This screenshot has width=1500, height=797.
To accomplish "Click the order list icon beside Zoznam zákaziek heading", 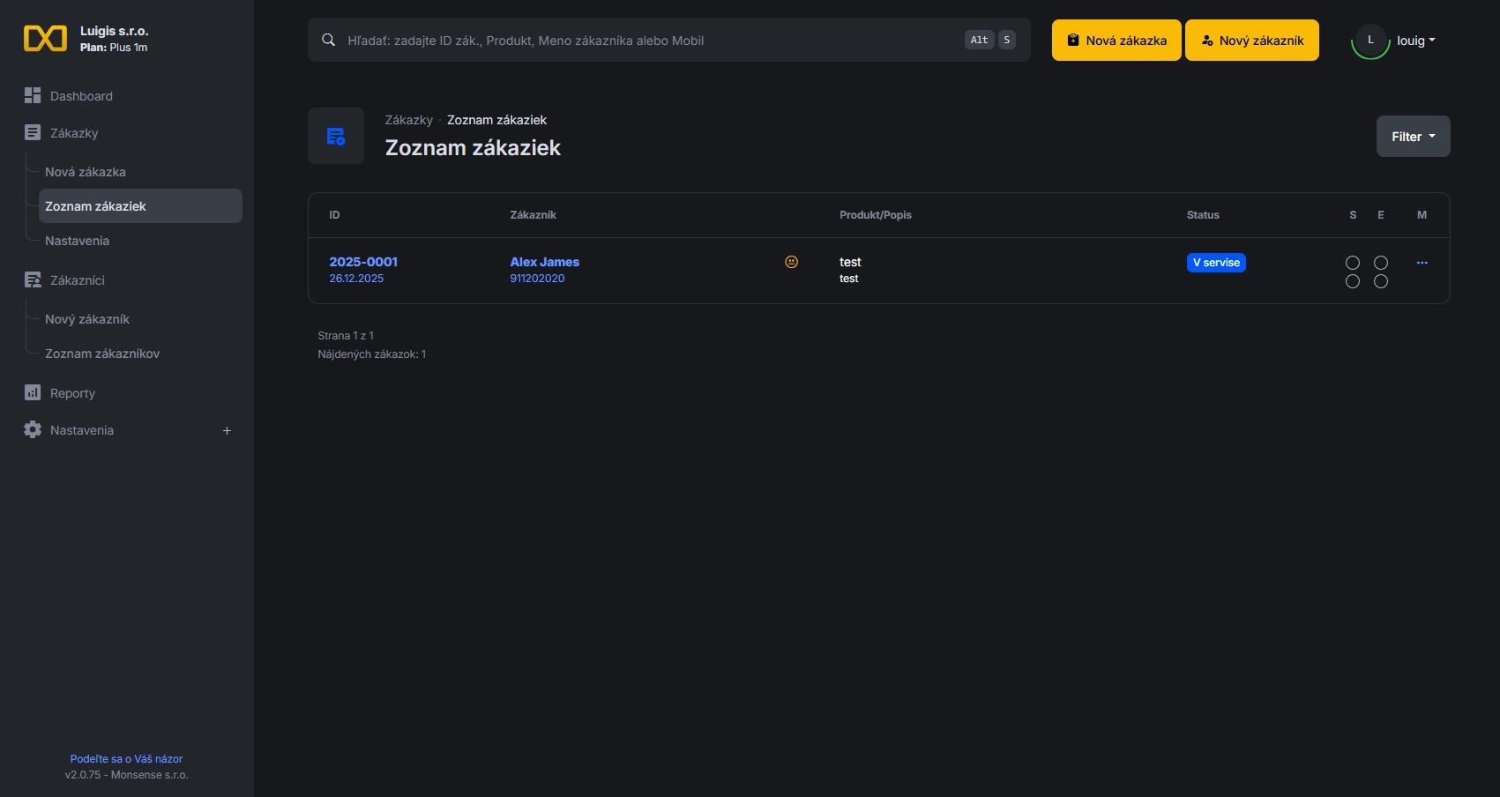I will pos(335,136).
